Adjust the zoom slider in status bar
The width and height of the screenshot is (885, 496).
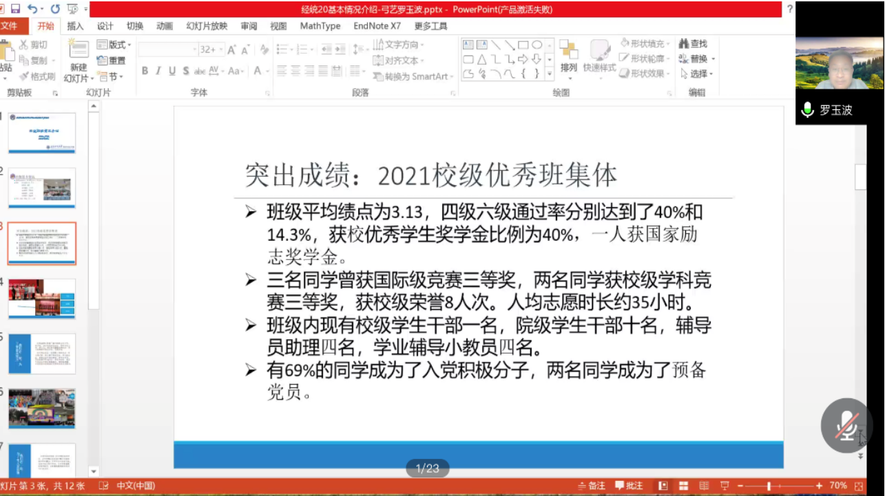(x=769, y=486)
